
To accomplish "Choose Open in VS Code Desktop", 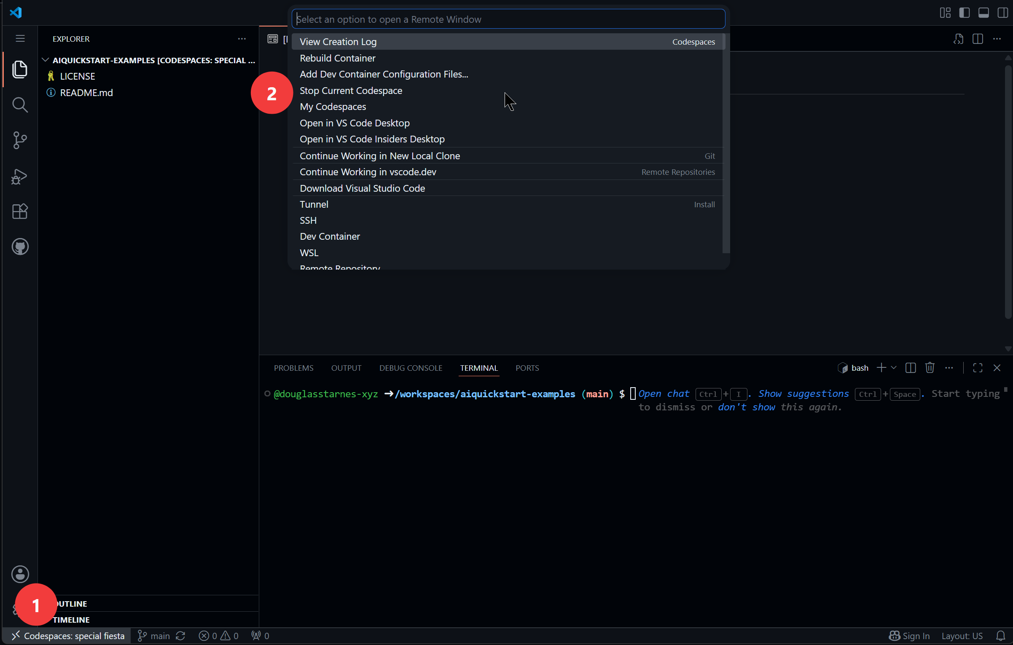I will [x=508, y=123].
